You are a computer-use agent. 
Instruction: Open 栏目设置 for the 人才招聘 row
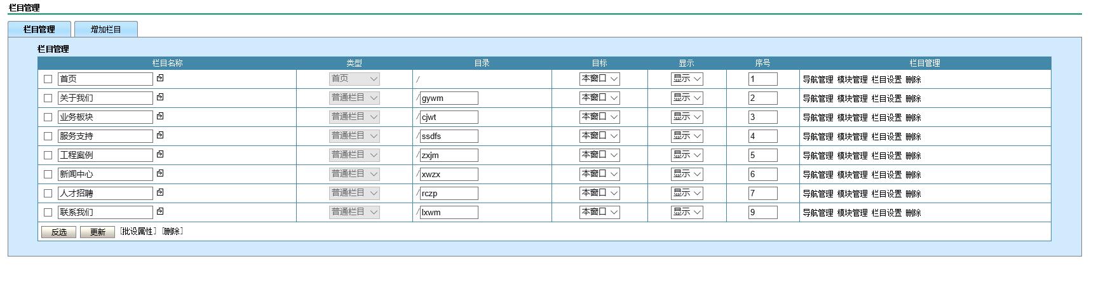[x=886, y=194]
